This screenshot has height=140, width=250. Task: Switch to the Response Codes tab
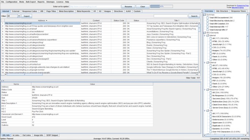(30, 11)
